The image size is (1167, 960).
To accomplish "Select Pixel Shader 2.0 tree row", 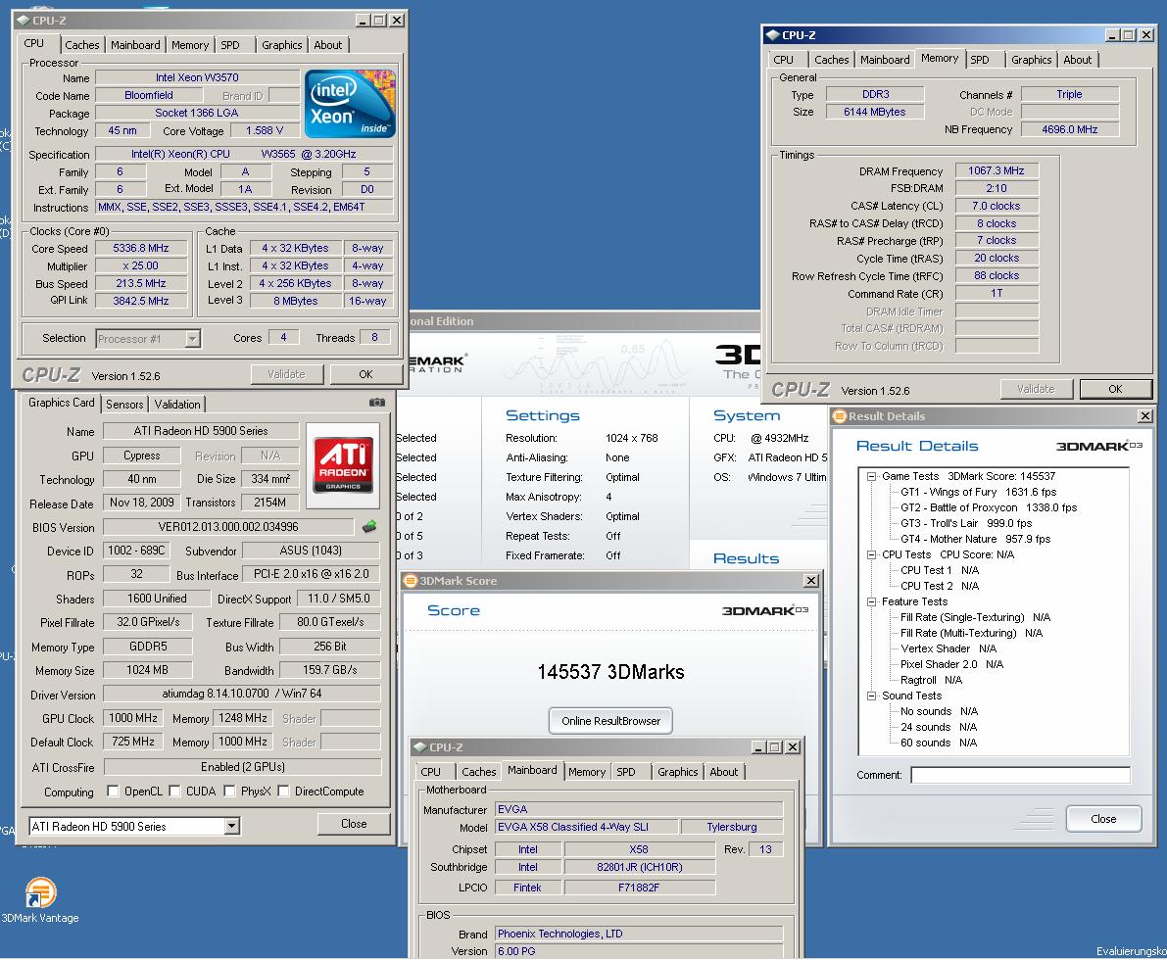I will [951, 664].
